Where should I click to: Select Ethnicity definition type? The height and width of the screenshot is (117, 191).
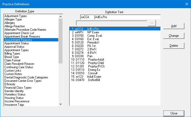point(31,84)
